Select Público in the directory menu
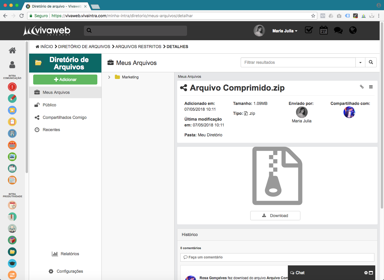384x280 pixels. 49,105
